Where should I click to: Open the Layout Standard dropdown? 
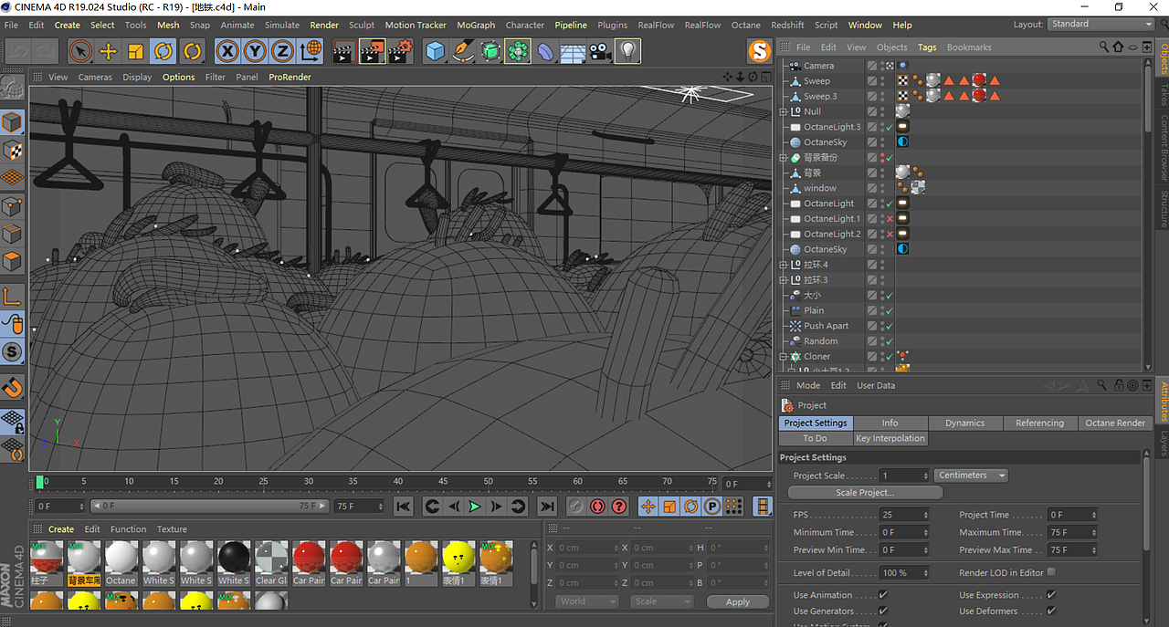click(1101, 24)
